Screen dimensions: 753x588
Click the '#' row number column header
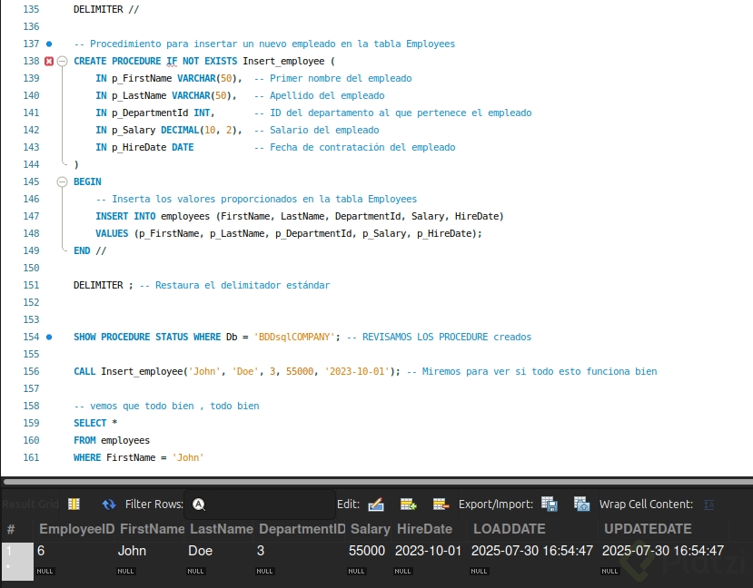click(x=11, y=529)
